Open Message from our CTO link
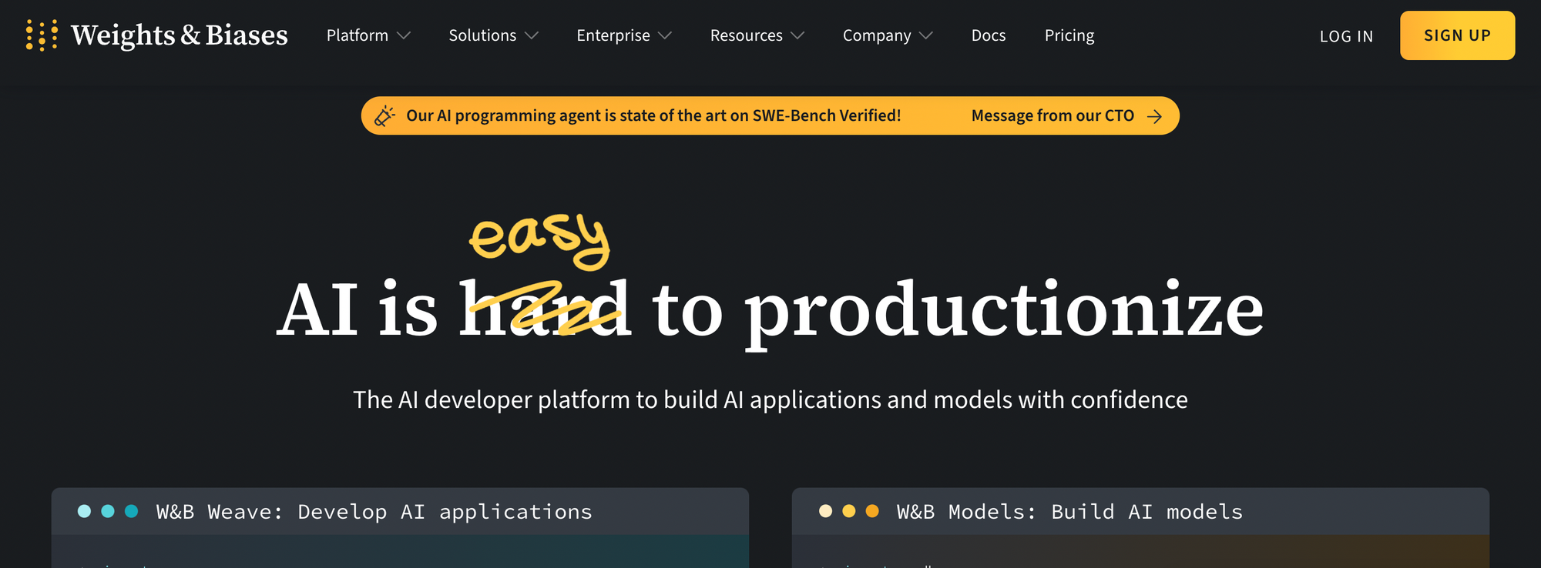This screenshot has width=1541, height=568. (1053, 115)
